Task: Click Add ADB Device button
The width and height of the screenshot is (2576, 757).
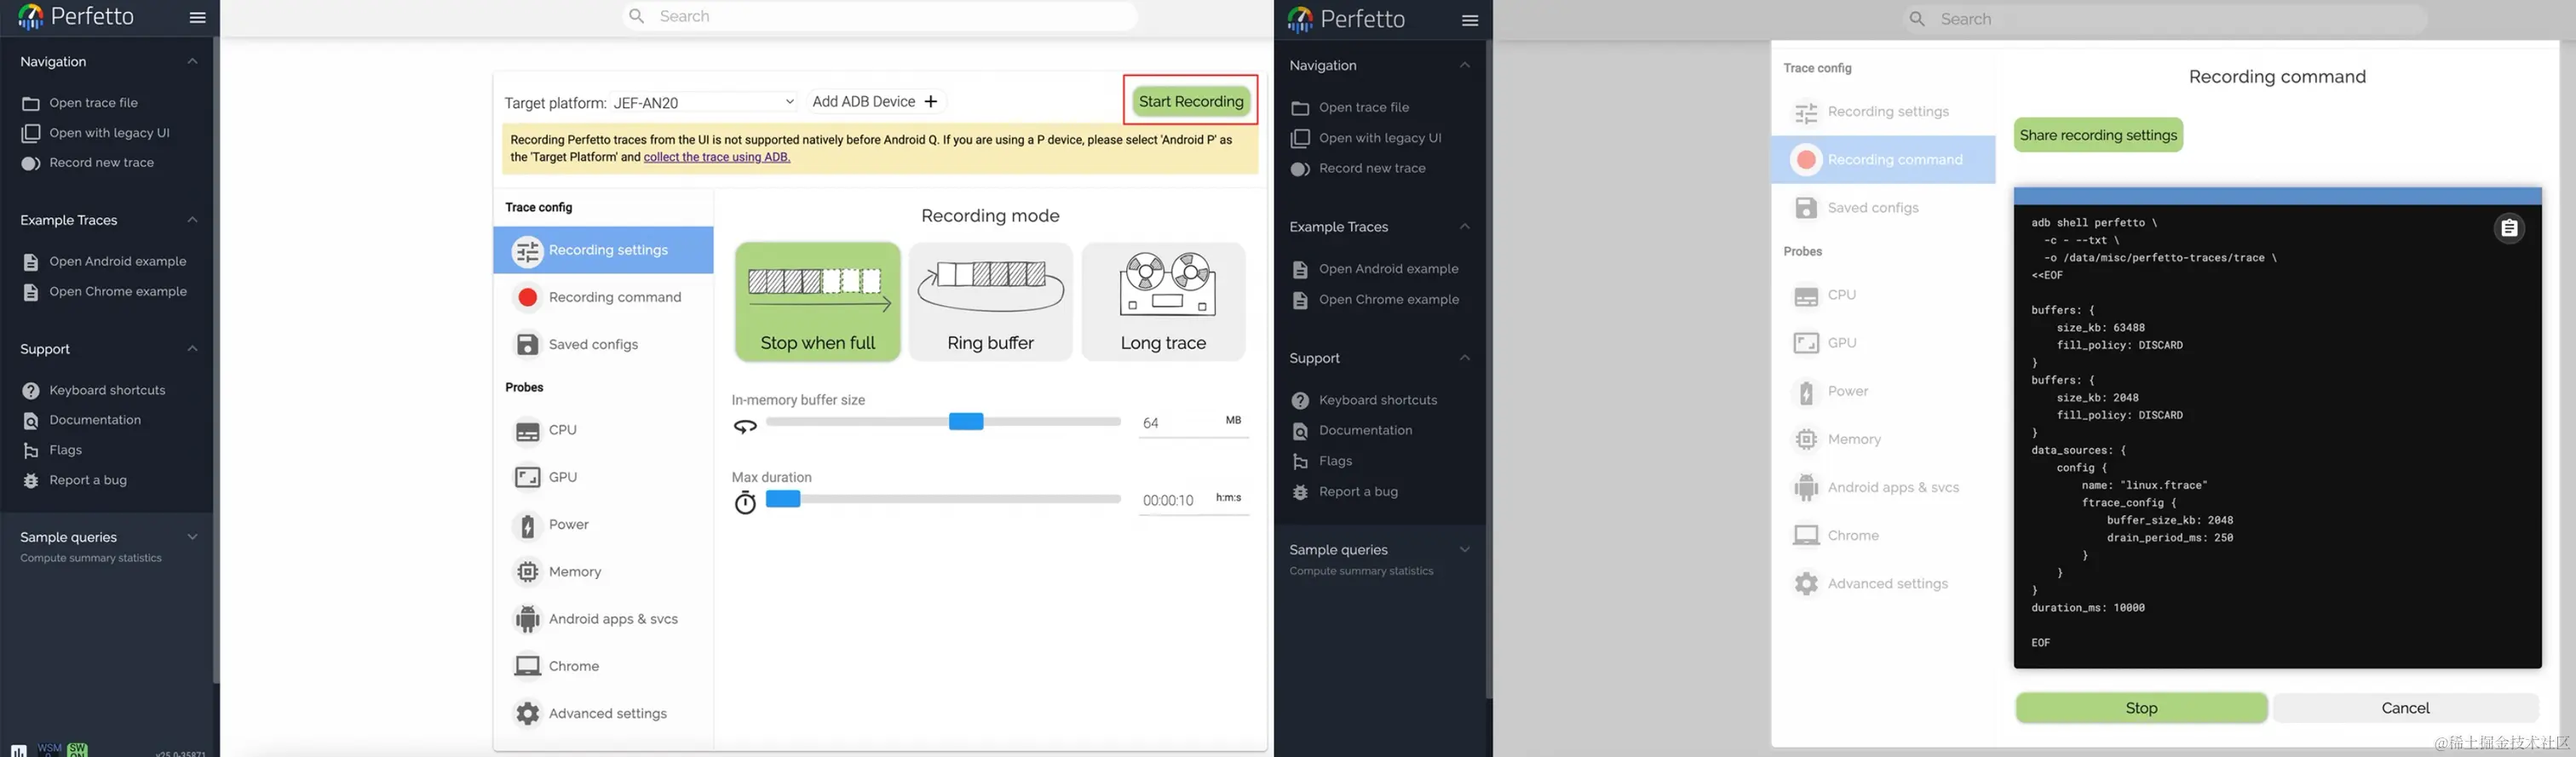Action: (x=875, y=102)
